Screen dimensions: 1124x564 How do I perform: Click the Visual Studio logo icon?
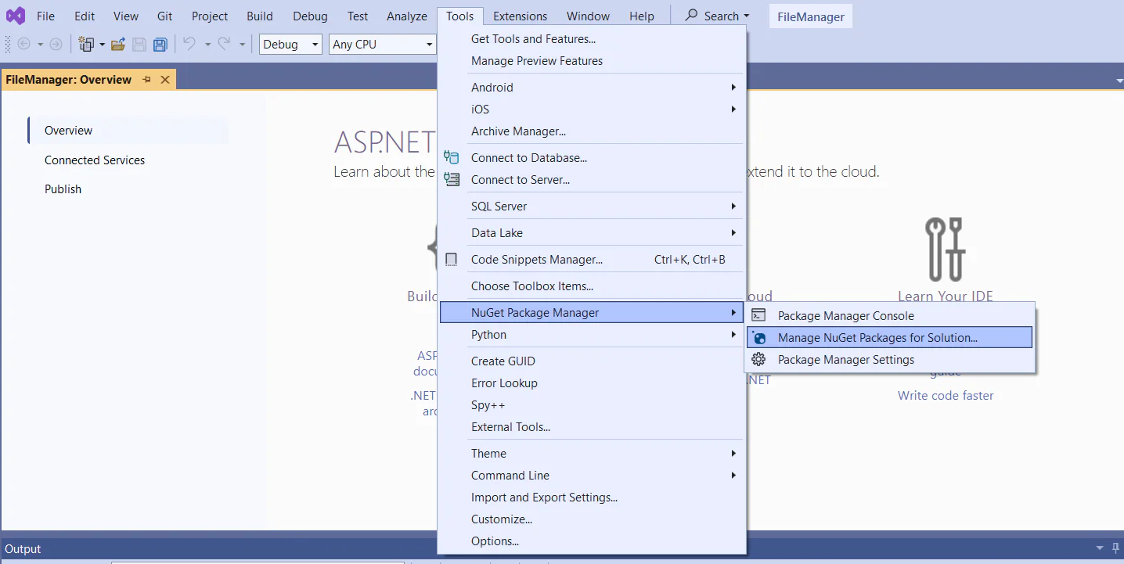(x=16, y=16)
